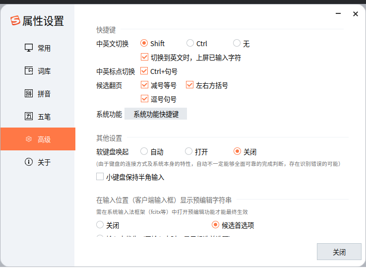This screenshot has height=268, width=366.
Task: Click the 属性设置 title text
Action: point(43,21)
